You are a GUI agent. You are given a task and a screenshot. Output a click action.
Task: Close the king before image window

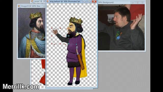[x=94, y=2]
